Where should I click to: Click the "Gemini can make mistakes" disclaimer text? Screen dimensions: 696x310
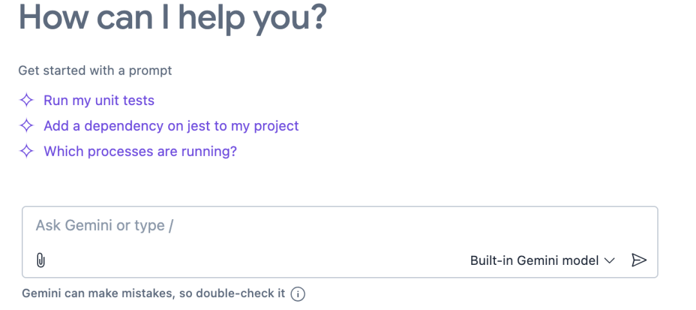click(x=97, y=294)
